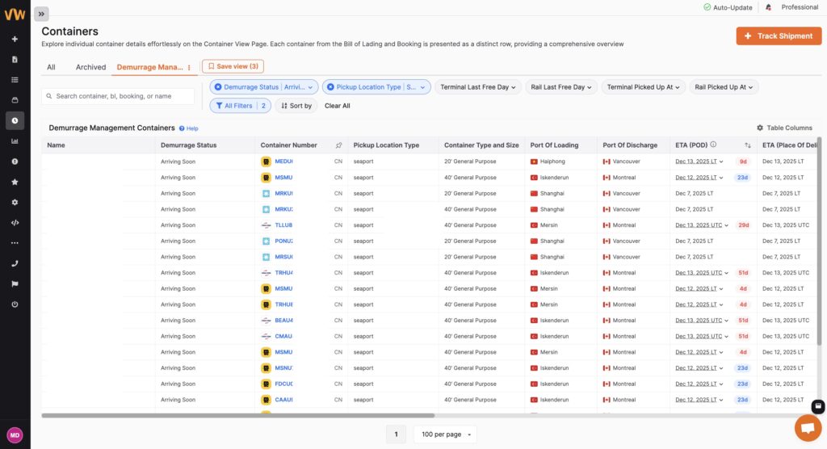The width and height of the screenshot is (827, 449).
Task: Open the star favorites icon in sidebar
Action: click(15, 182)
